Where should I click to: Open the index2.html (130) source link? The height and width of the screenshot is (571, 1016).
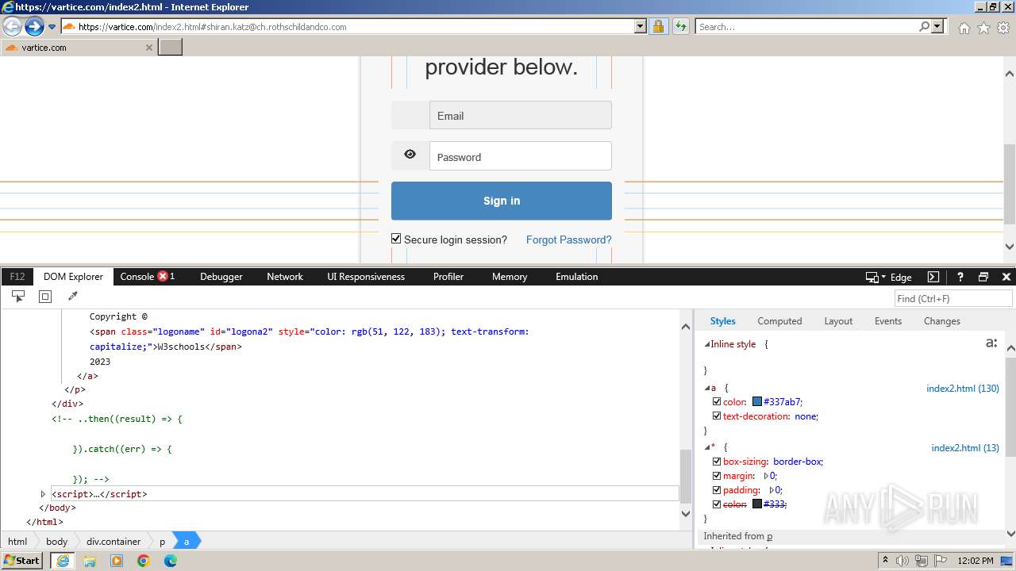963,389
